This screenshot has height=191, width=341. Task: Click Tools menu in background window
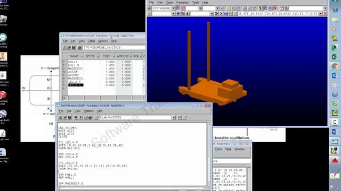coord(218,149)
